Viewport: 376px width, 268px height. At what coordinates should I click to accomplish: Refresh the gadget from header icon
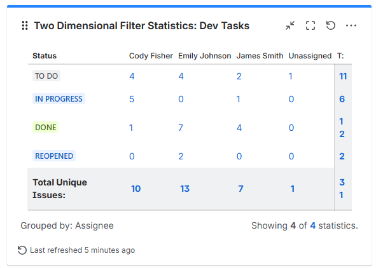click(x=331, y=25)
